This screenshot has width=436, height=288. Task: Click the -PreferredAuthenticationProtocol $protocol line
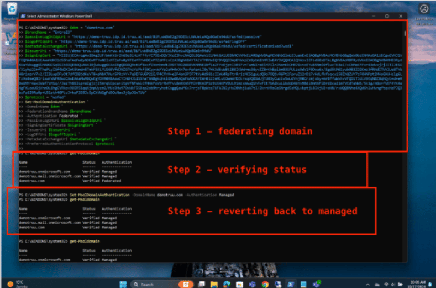67,144
